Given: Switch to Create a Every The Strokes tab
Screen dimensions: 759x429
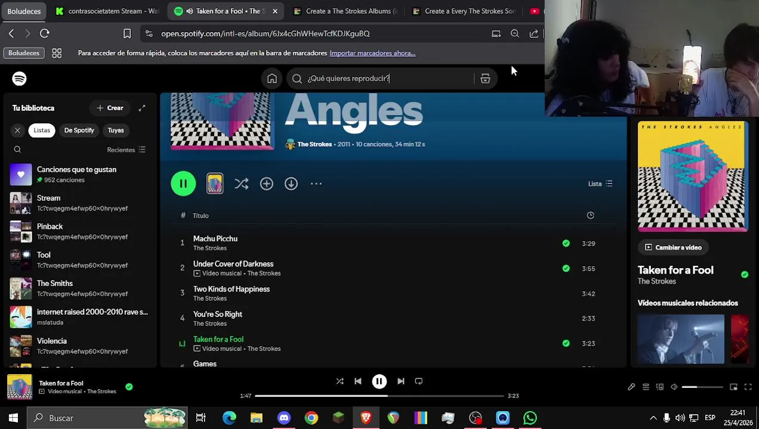Looking at the screenshot, I should tap(464, 11).
